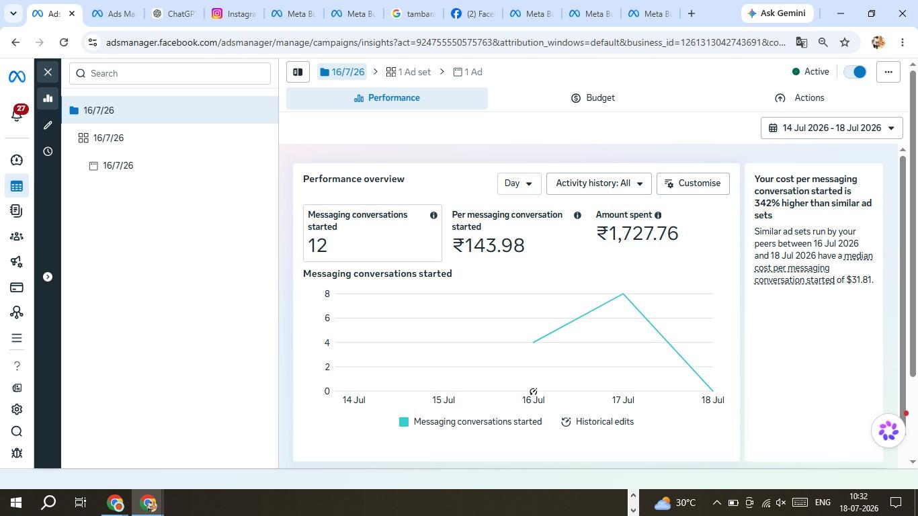Open Account overview gauge icon in sidebar
This screenshot has width=918, height=516.
point(17,160)
